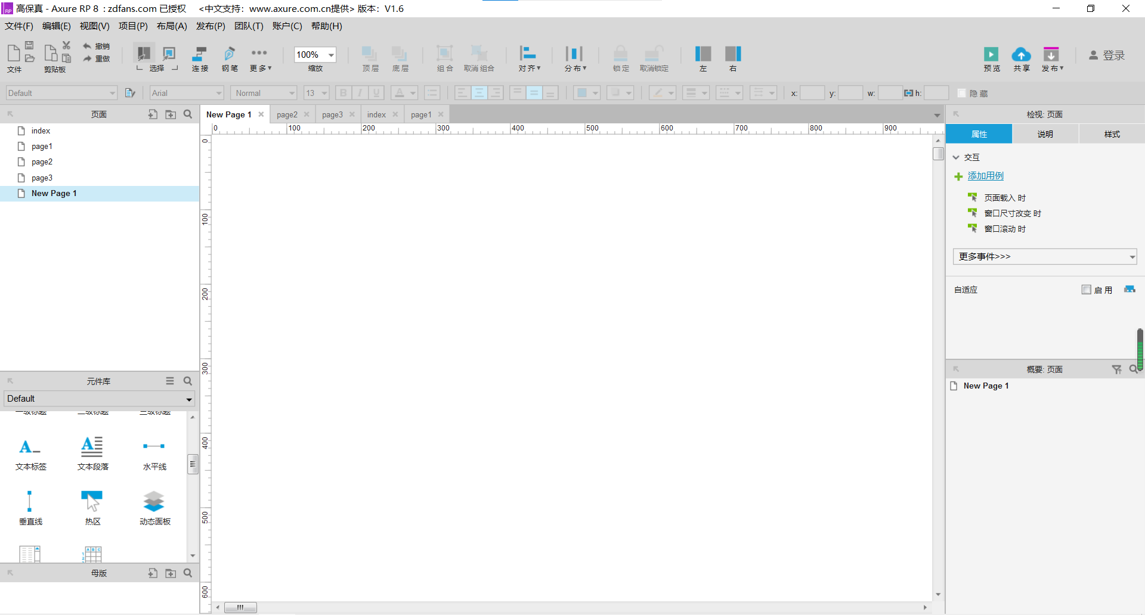This screenshot has width=1145, height=615.
Task: Collapse the Interactions (交互) section
Action: (x=956, y=157)
